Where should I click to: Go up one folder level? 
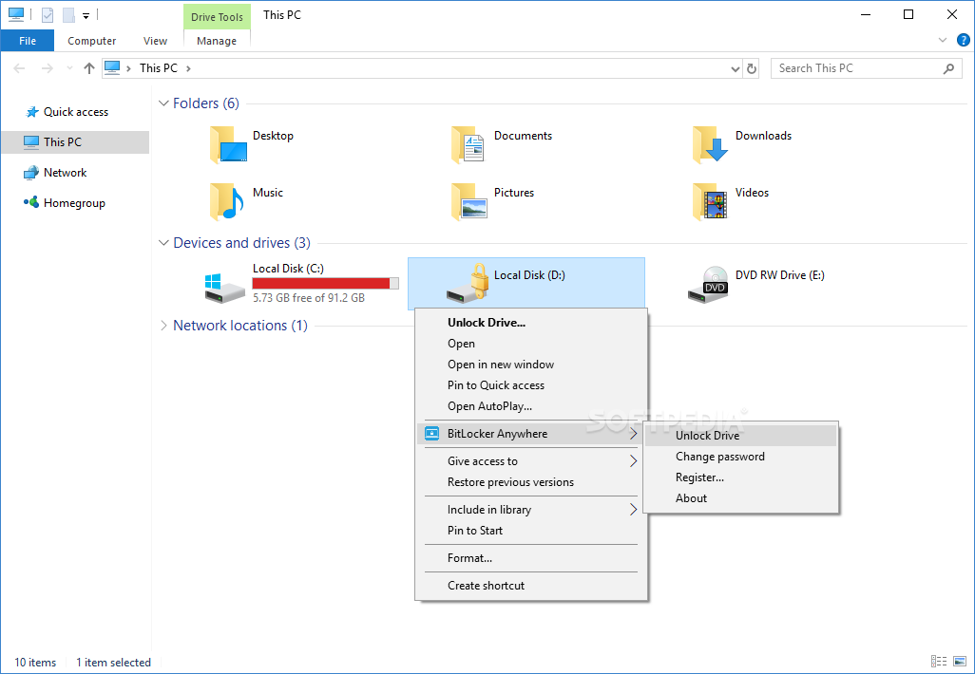coord(89,68)
